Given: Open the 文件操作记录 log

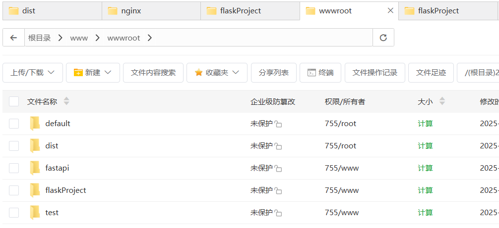Looking at the screenshot, I should coord(375,73).
